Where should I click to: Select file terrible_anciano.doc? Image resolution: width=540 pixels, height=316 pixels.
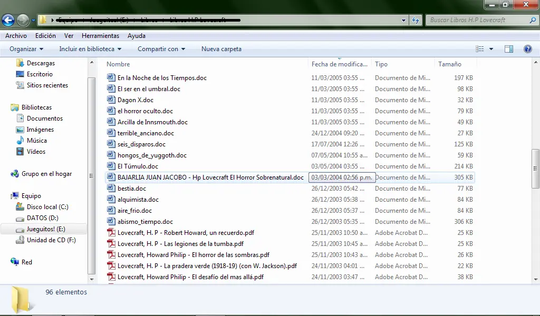[146, 133]
